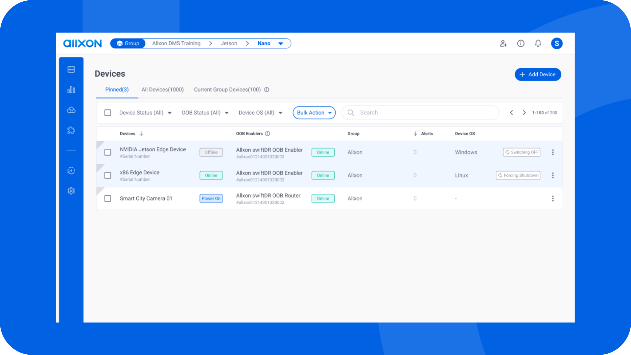Open the bar chart analytics sidebar icon
Screen dimensions: 631x355
click(71, 90)
